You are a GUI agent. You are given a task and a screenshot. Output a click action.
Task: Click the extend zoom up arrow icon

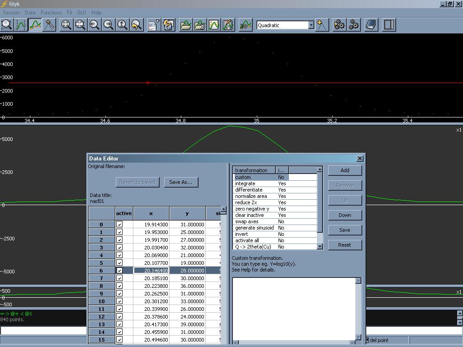123,25
